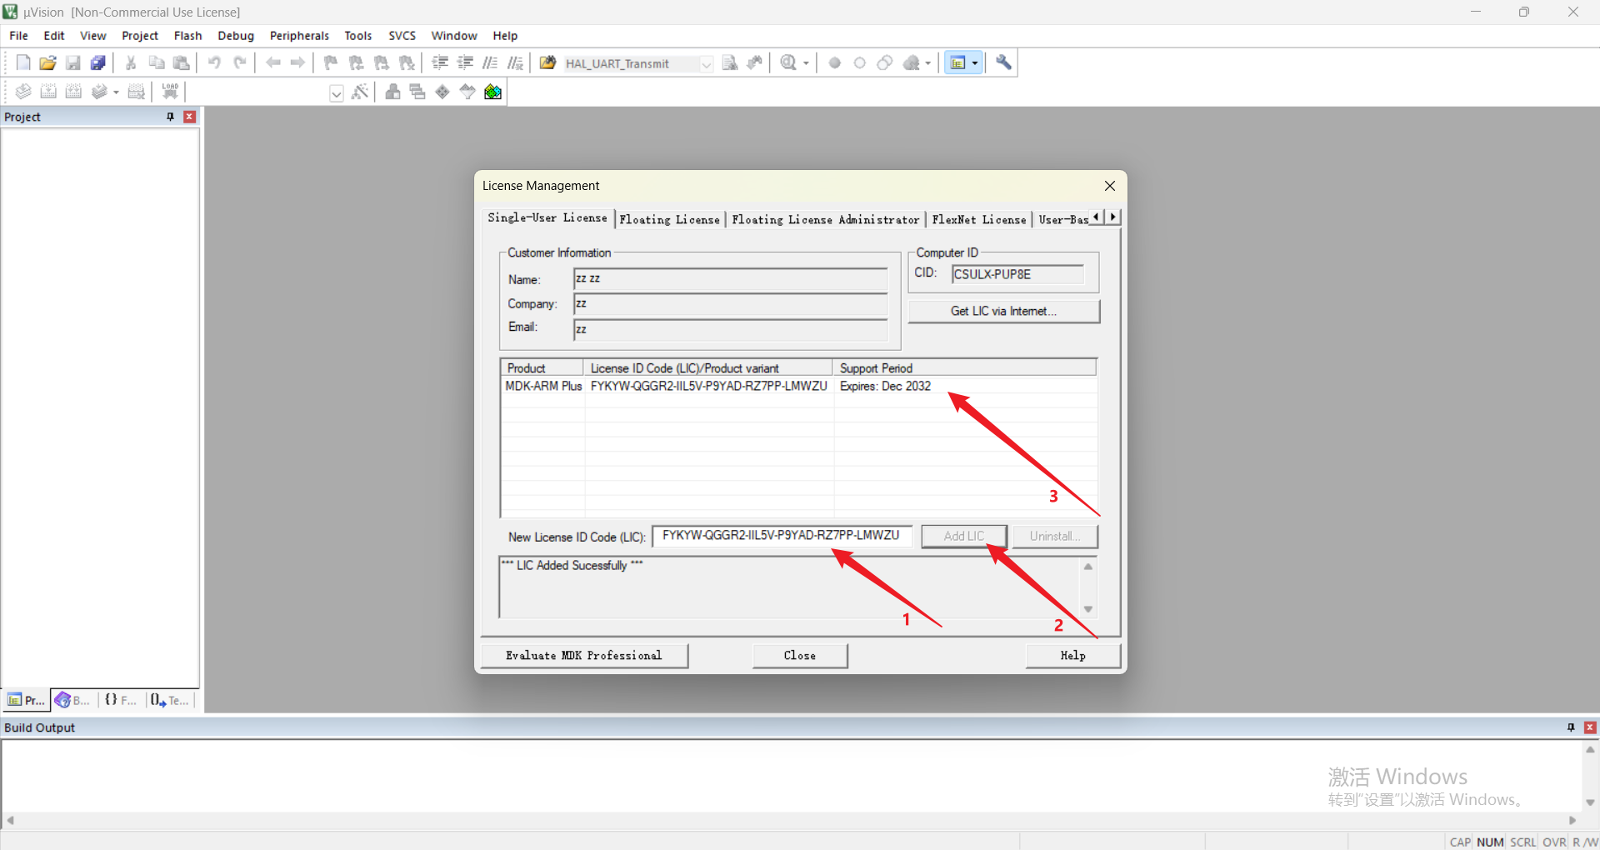1600x850 pixels.
Task: Open the debug session dropdown arrow
Action: coord(806,63)
